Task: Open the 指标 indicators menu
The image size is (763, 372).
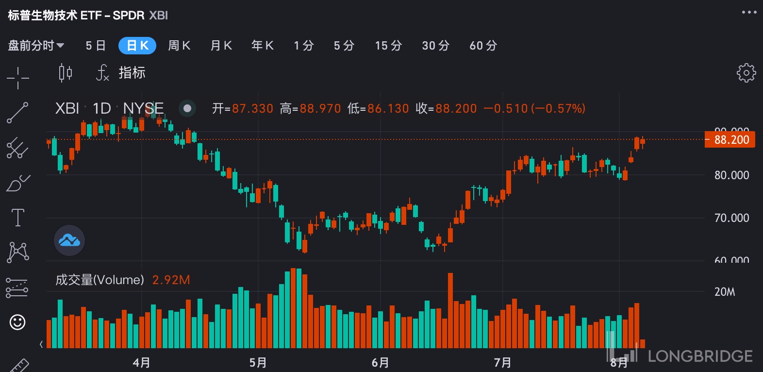Action: (x=121, y=73)
